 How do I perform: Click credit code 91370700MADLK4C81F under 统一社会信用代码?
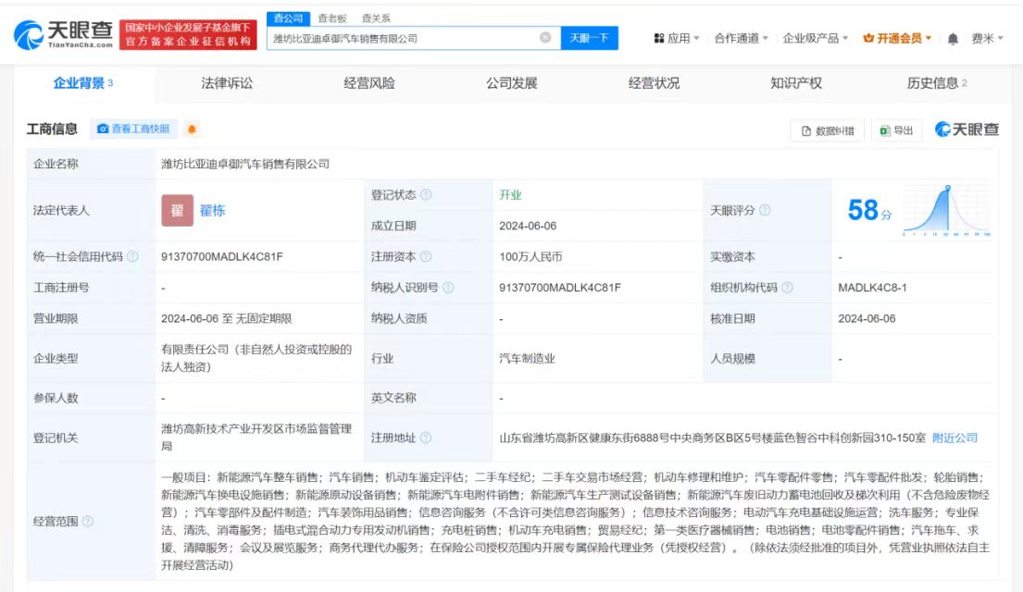point(222,256)
